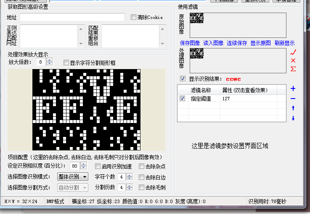Increase 字符个数 with up spinner
The height and width of the screenshot is (214, 310).
[x=130, y=175]
